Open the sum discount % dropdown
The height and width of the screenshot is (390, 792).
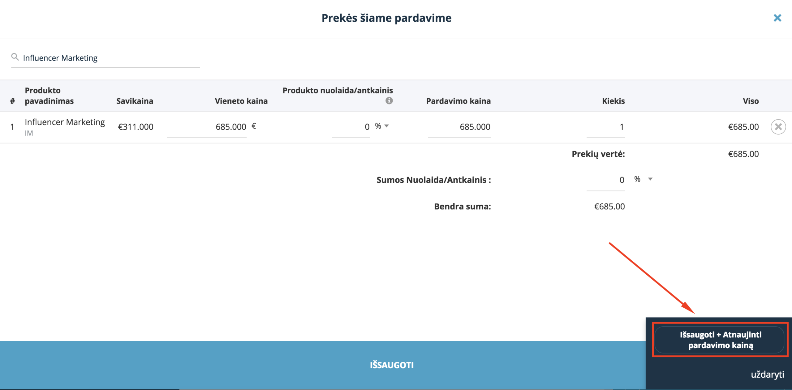[643, 179]
